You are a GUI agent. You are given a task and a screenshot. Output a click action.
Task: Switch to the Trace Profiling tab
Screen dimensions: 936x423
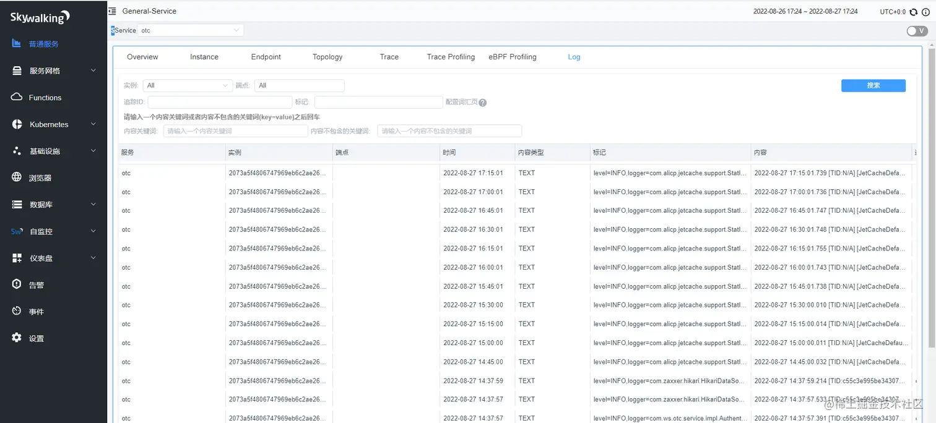[451, 57]
